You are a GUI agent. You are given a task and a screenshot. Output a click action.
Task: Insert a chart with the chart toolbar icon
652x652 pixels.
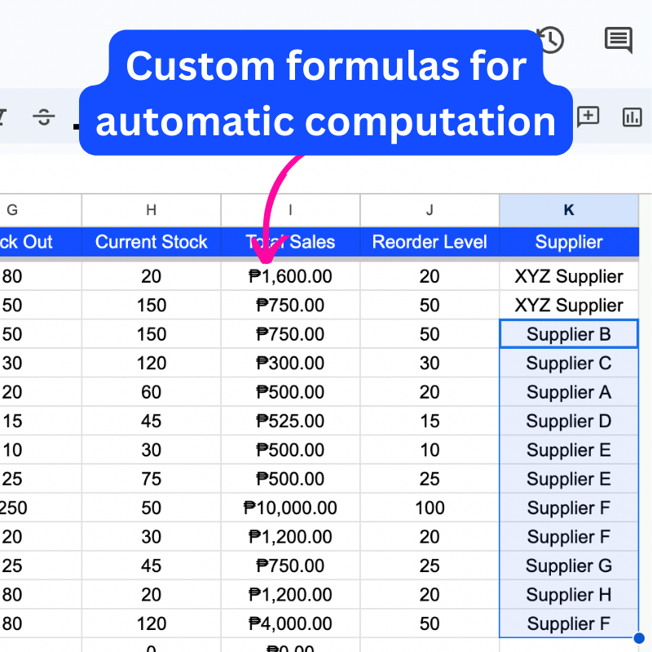632,117
